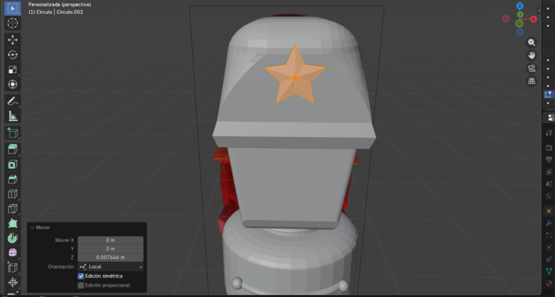
Task: Edit the Mover X value field
Action: click(111, 240)
